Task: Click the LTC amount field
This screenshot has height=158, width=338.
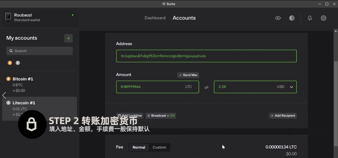Action: tap(157, 87)
